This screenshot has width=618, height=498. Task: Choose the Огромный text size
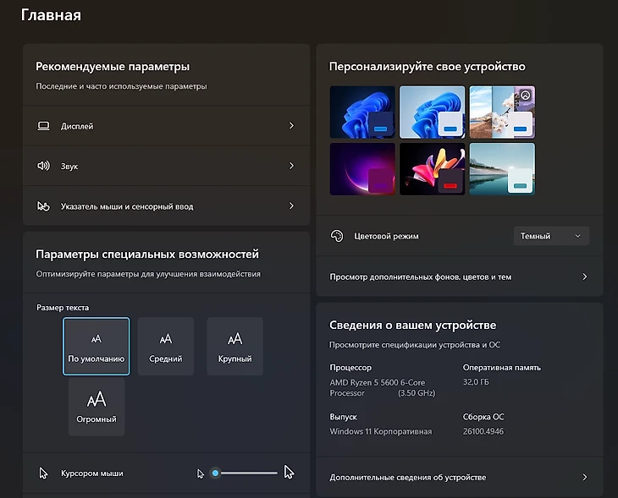pyautogui.click(x=97, y=407)
